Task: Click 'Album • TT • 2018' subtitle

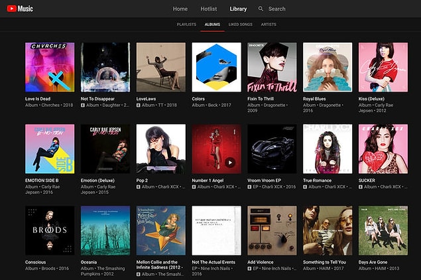Action: pyautogui.click(x=159, y=105)
